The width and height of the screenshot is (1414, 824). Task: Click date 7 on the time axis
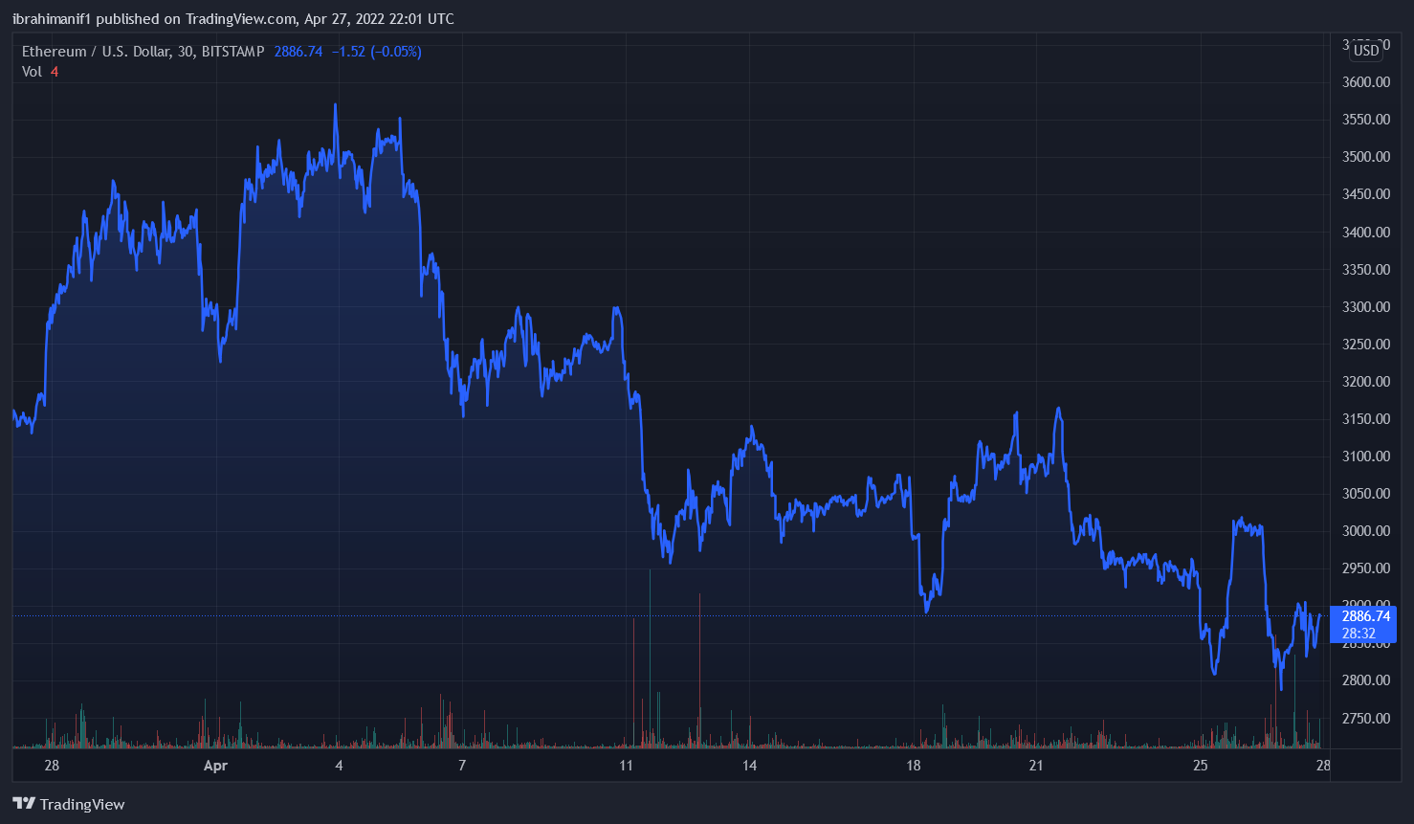pyautogui.click(x=462, y=766)
